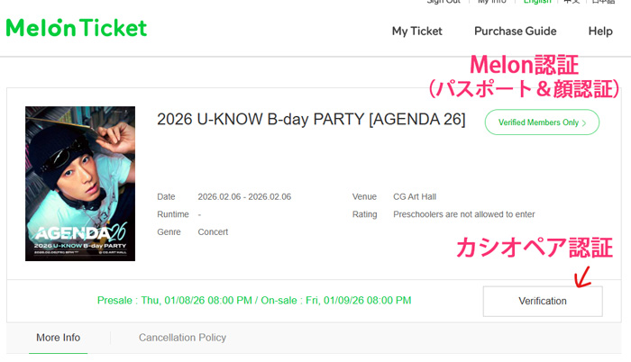Image resolution: width=631 pixels, height=362 pixels.
Task: Switch site language to 中文
Action: coord(572,2)
